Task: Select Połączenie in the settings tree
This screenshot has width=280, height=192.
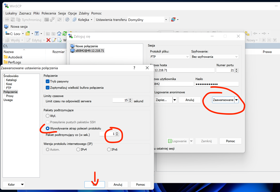Action: [x=11, y=92]
